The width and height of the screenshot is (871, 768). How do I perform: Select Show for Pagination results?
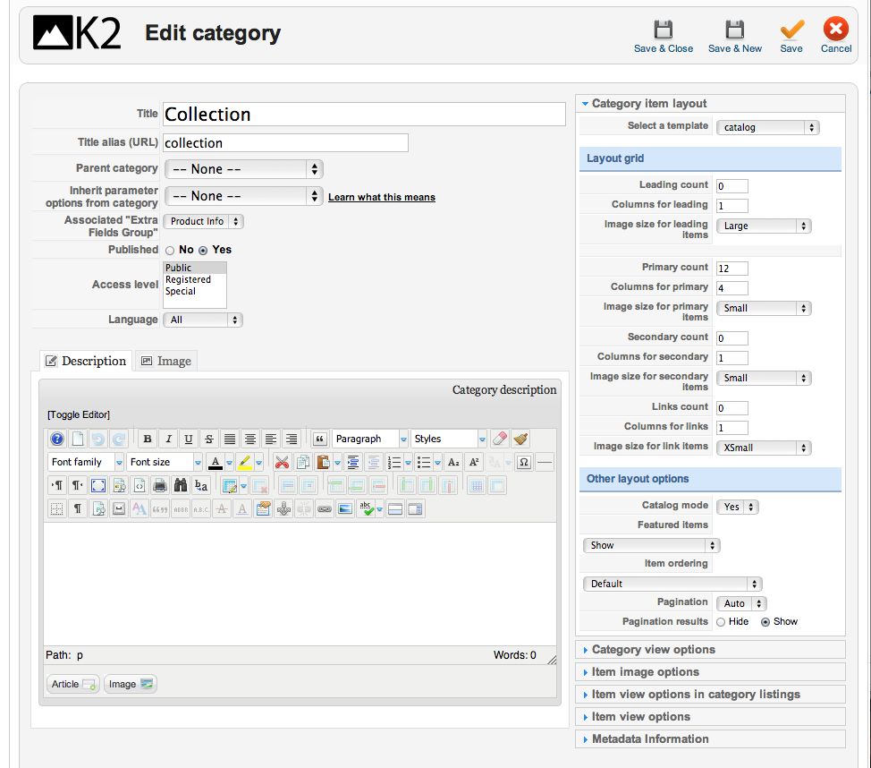[765, 622]
